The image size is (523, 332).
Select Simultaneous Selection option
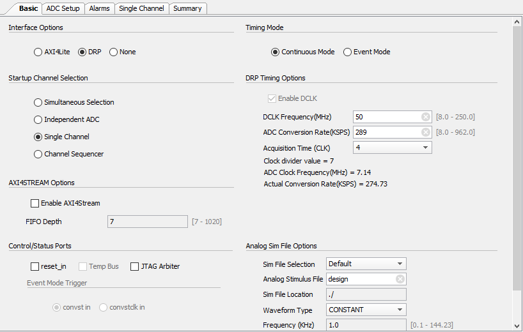[x=38, y=102]
